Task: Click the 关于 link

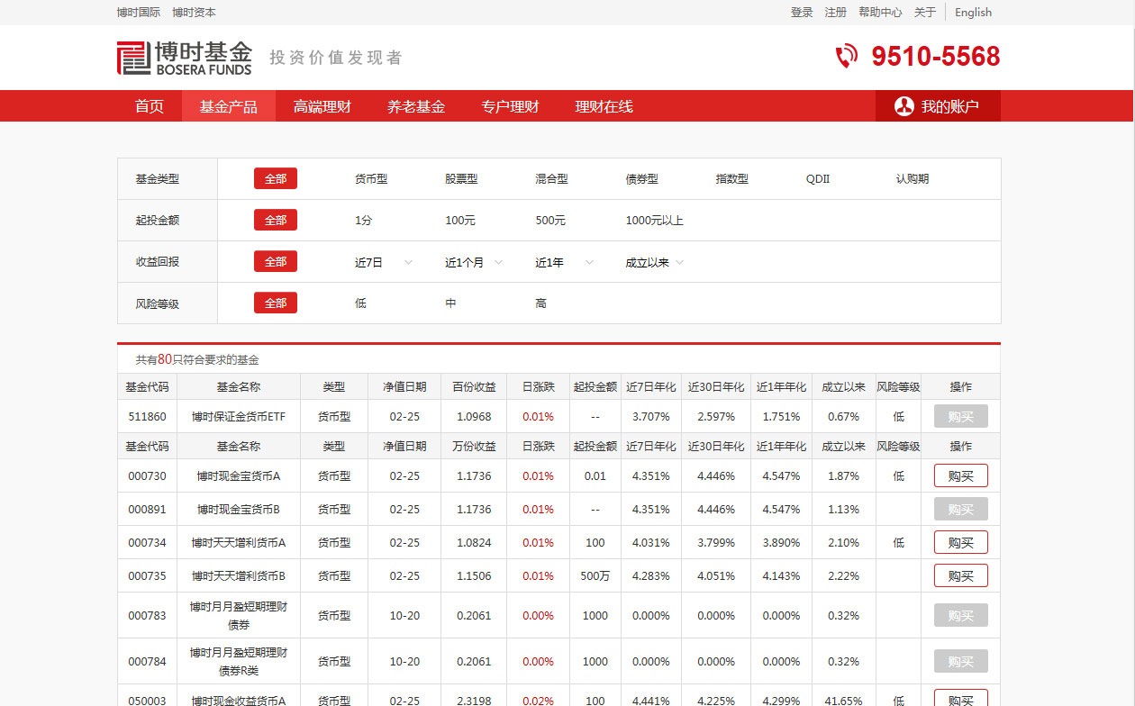Action: [x=925, y=13]
